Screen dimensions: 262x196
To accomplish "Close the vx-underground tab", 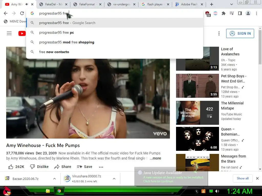I will coord(134,4).
